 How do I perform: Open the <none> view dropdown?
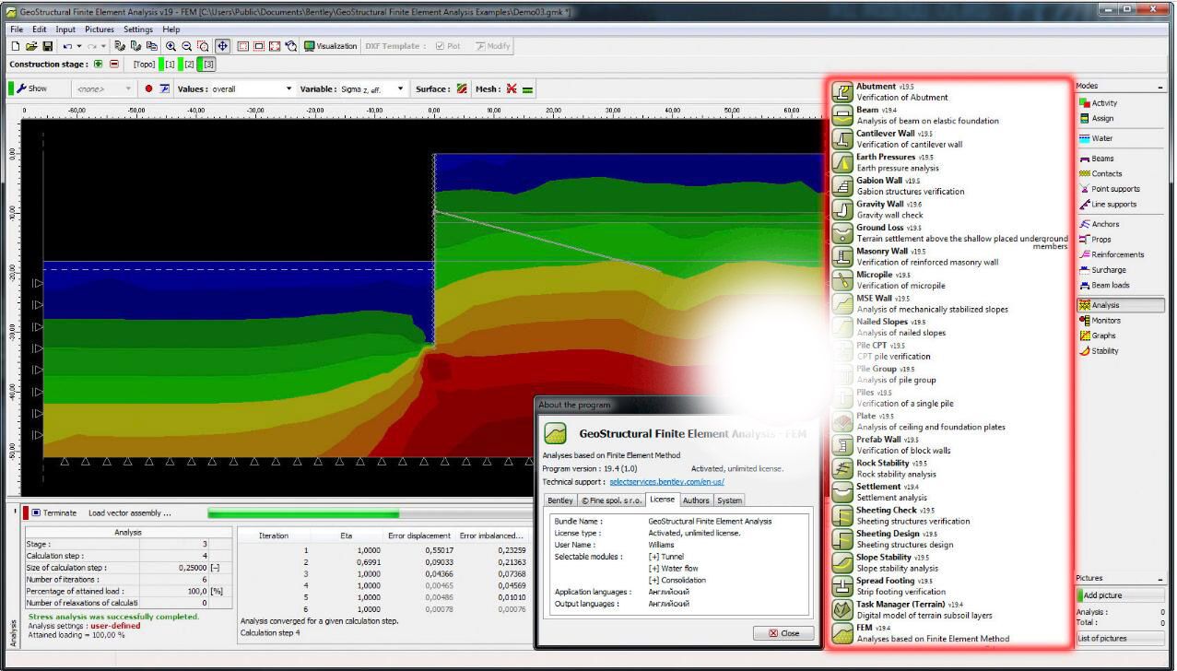click(104, 88)
